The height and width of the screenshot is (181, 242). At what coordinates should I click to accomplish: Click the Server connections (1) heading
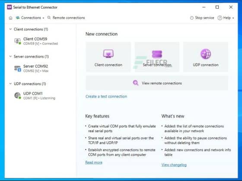tap(31, 56)
